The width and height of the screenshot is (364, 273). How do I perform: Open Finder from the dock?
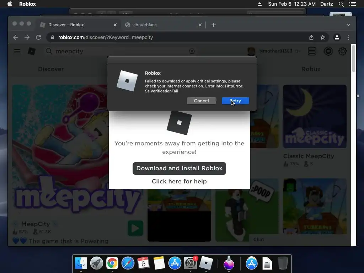tap(81, 263)
